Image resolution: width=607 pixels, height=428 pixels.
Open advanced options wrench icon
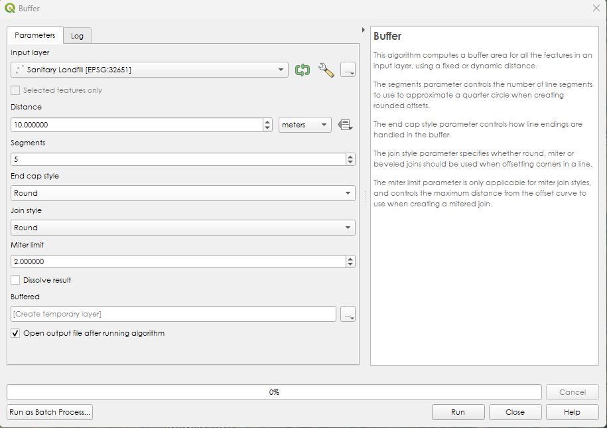(326, 70)
